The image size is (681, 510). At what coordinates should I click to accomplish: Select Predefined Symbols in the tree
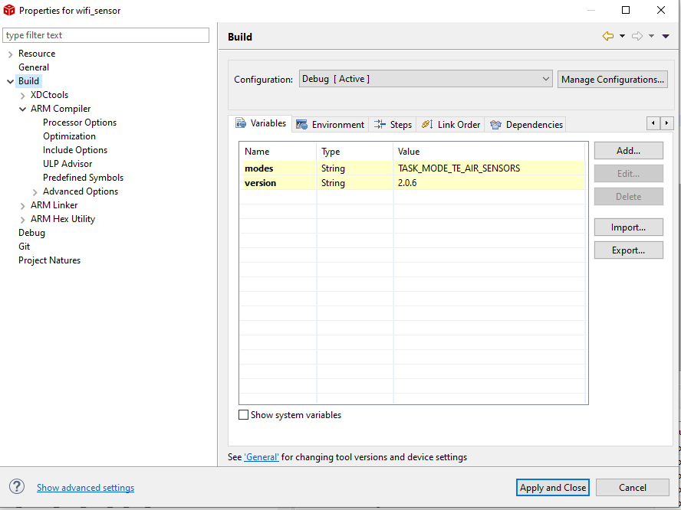pyautogui.click(x=83, y=178)
